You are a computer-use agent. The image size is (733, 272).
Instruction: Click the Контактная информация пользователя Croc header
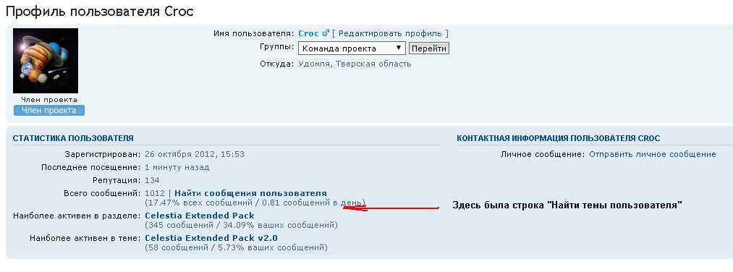tap(558, 138)
